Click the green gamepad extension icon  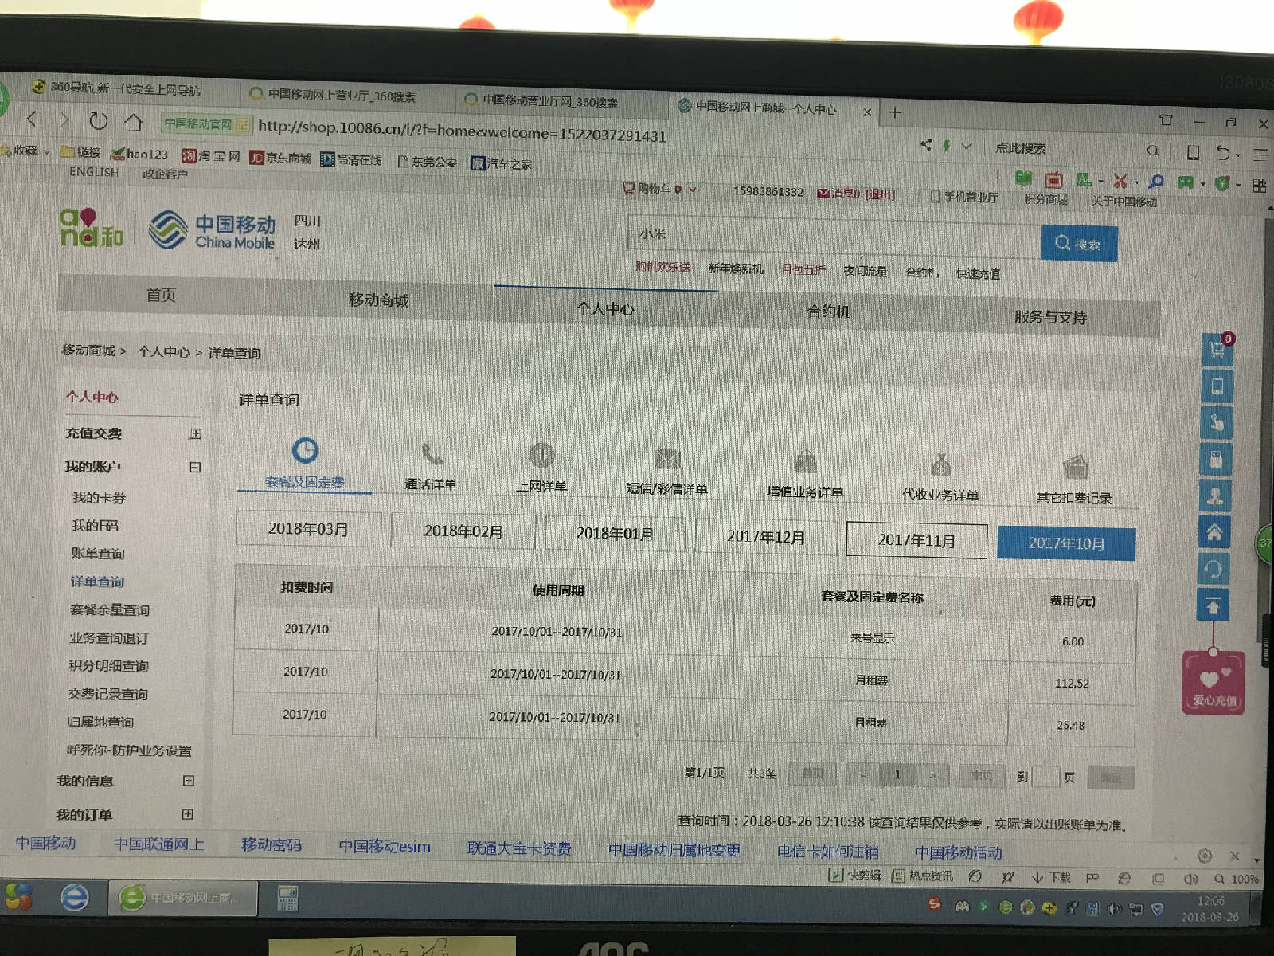click(1186, 183)
